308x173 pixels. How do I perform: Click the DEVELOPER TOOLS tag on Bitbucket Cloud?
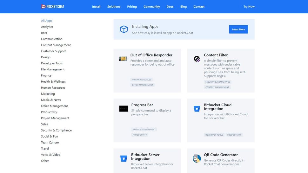point(214,135)
